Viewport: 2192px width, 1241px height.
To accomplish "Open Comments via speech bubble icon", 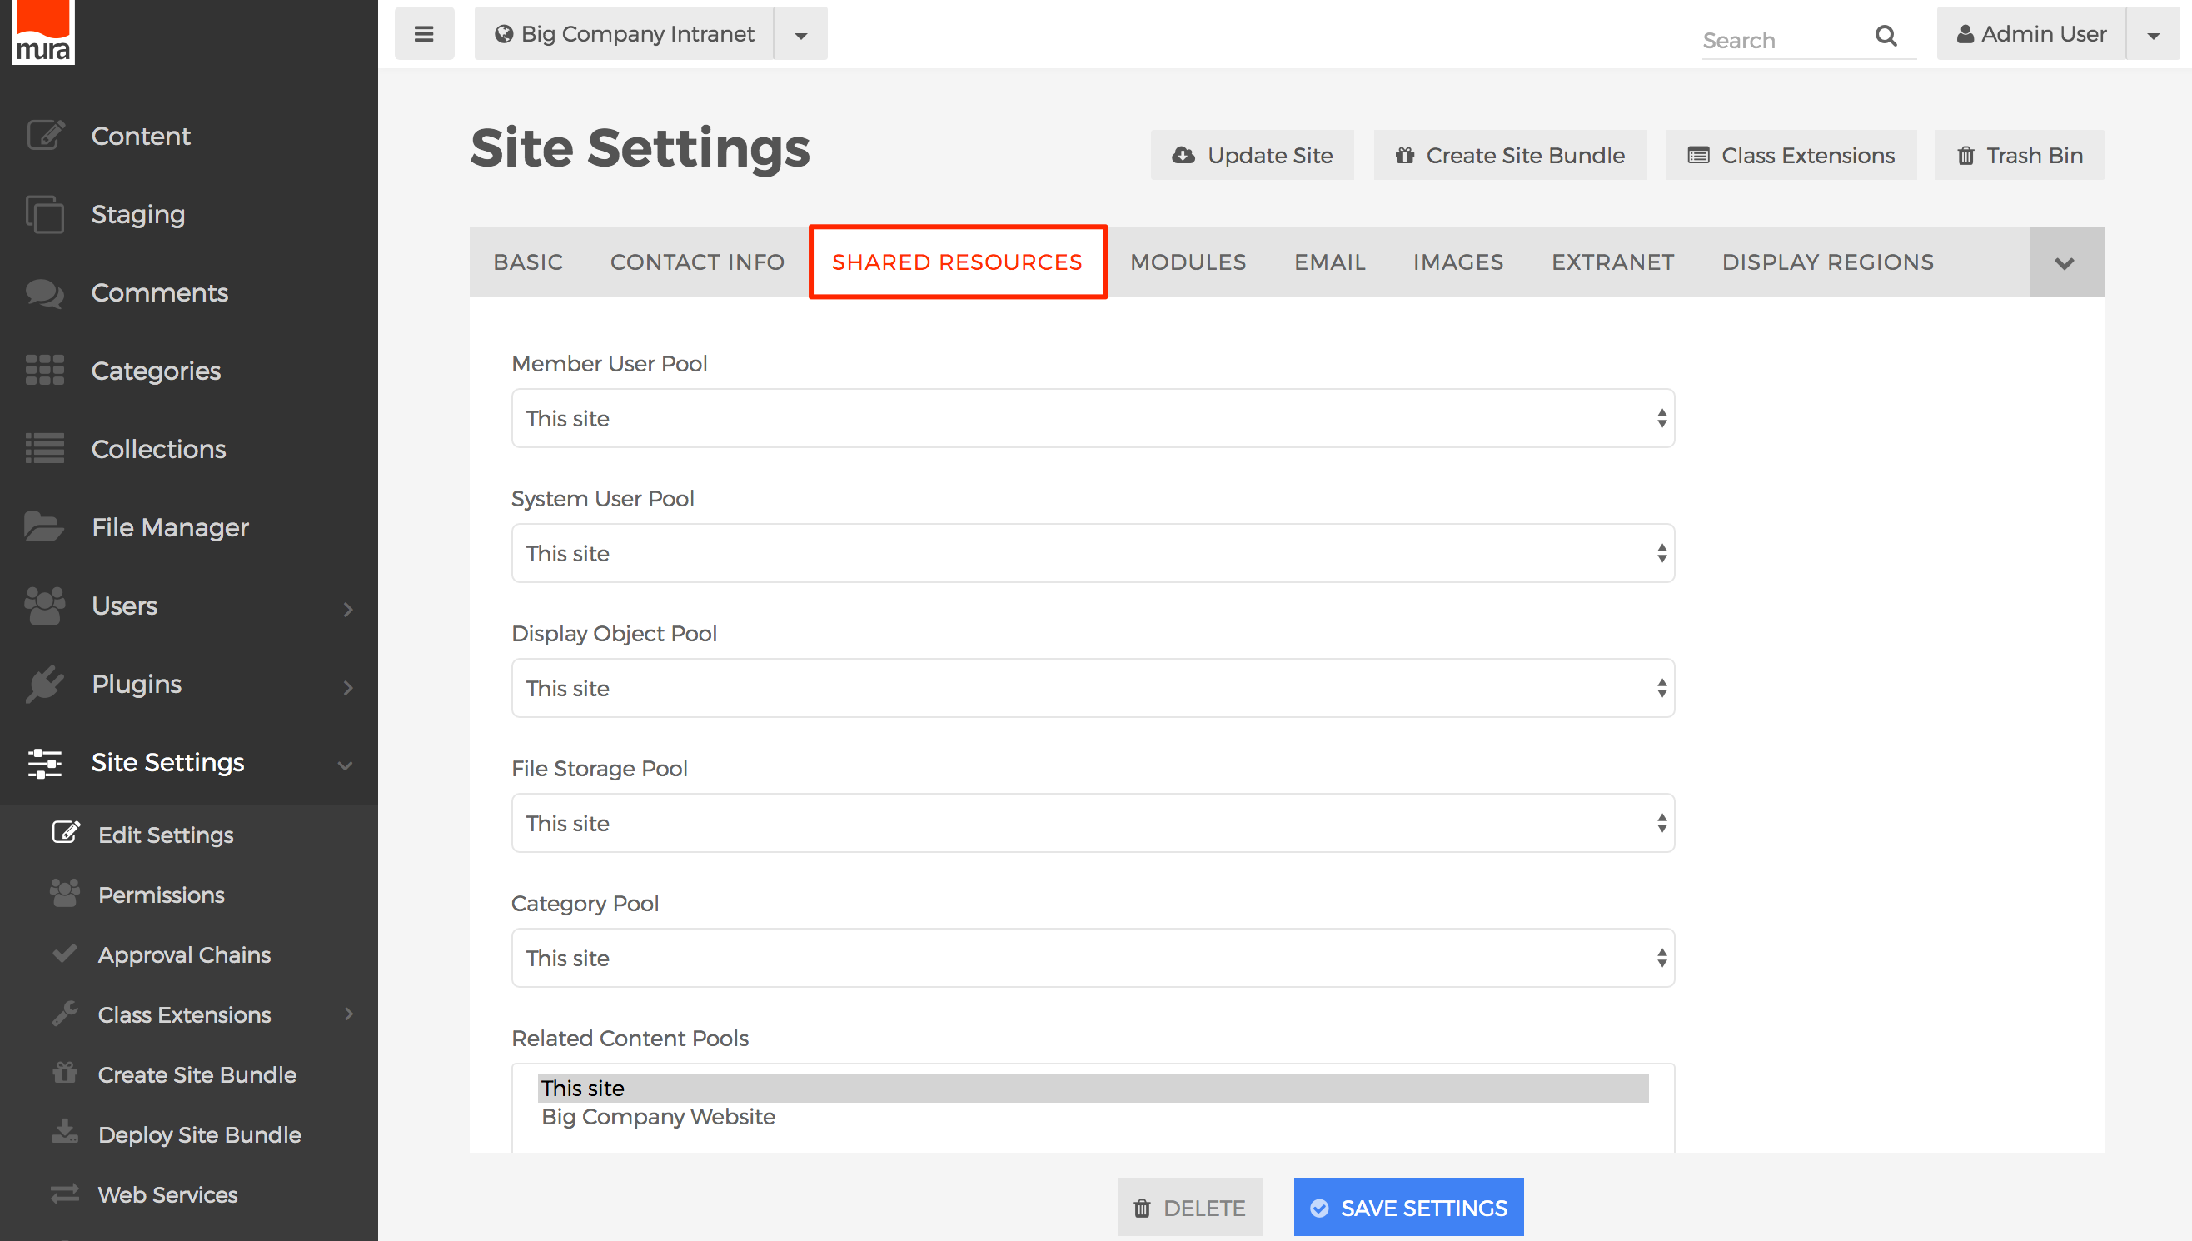I will point(45,292).
